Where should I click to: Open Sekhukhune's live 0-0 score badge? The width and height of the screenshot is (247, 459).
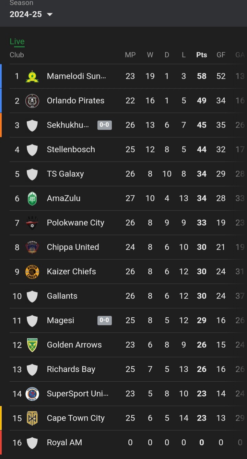(x=104, y=125)
